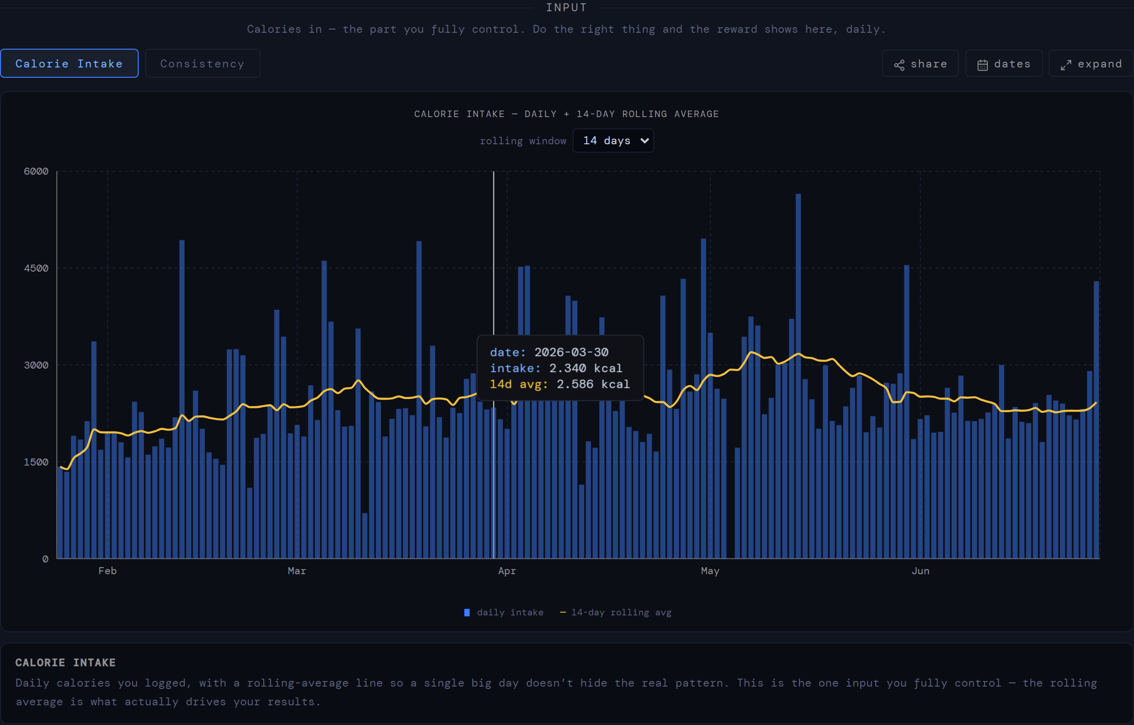
Task: Click the tall mid-February bar near 4900 kcal
Action: pos(182,399)
